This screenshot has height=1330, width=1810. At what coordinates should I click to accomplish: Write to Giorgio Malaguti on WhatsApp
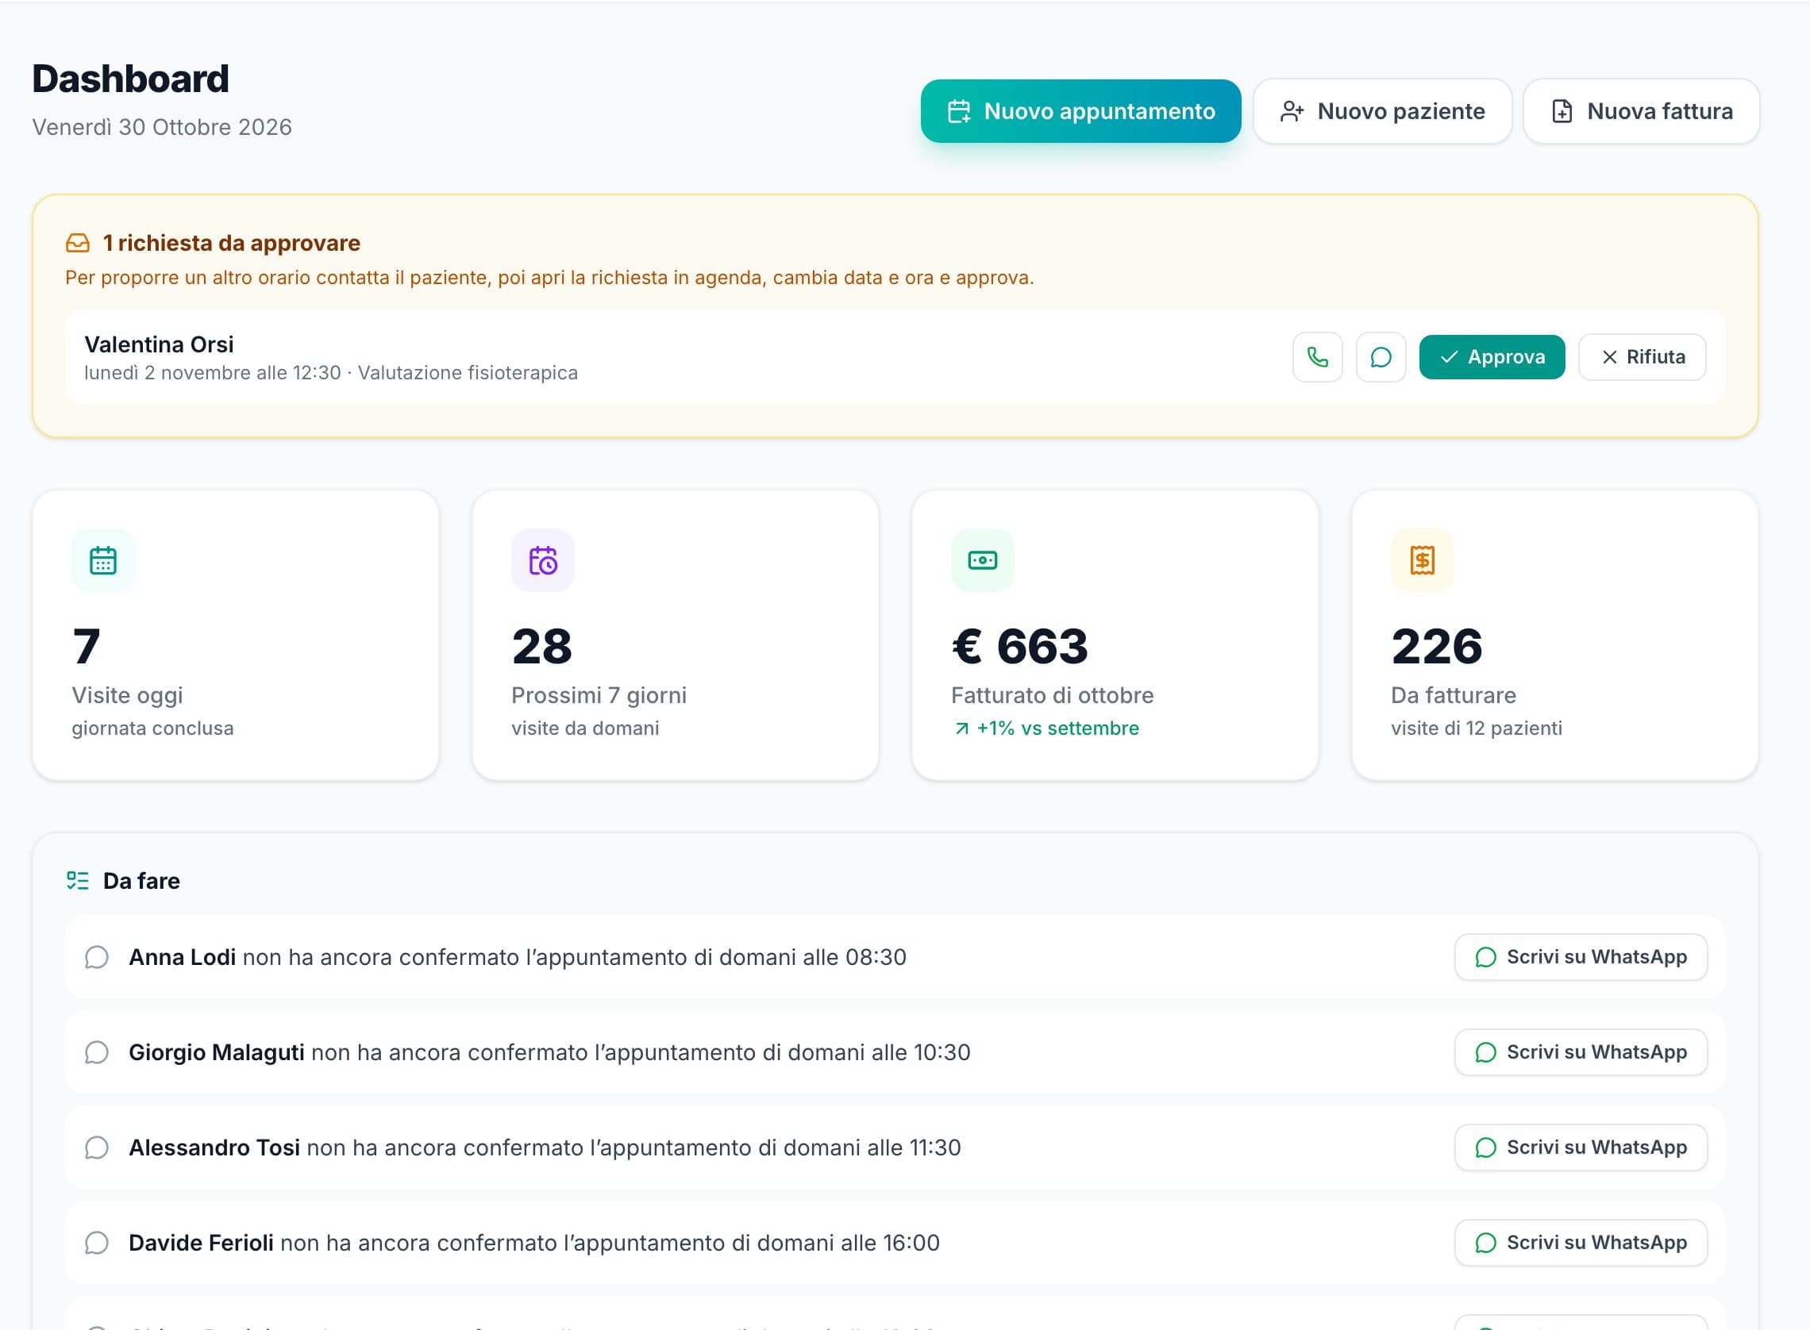(1581, 1052)
